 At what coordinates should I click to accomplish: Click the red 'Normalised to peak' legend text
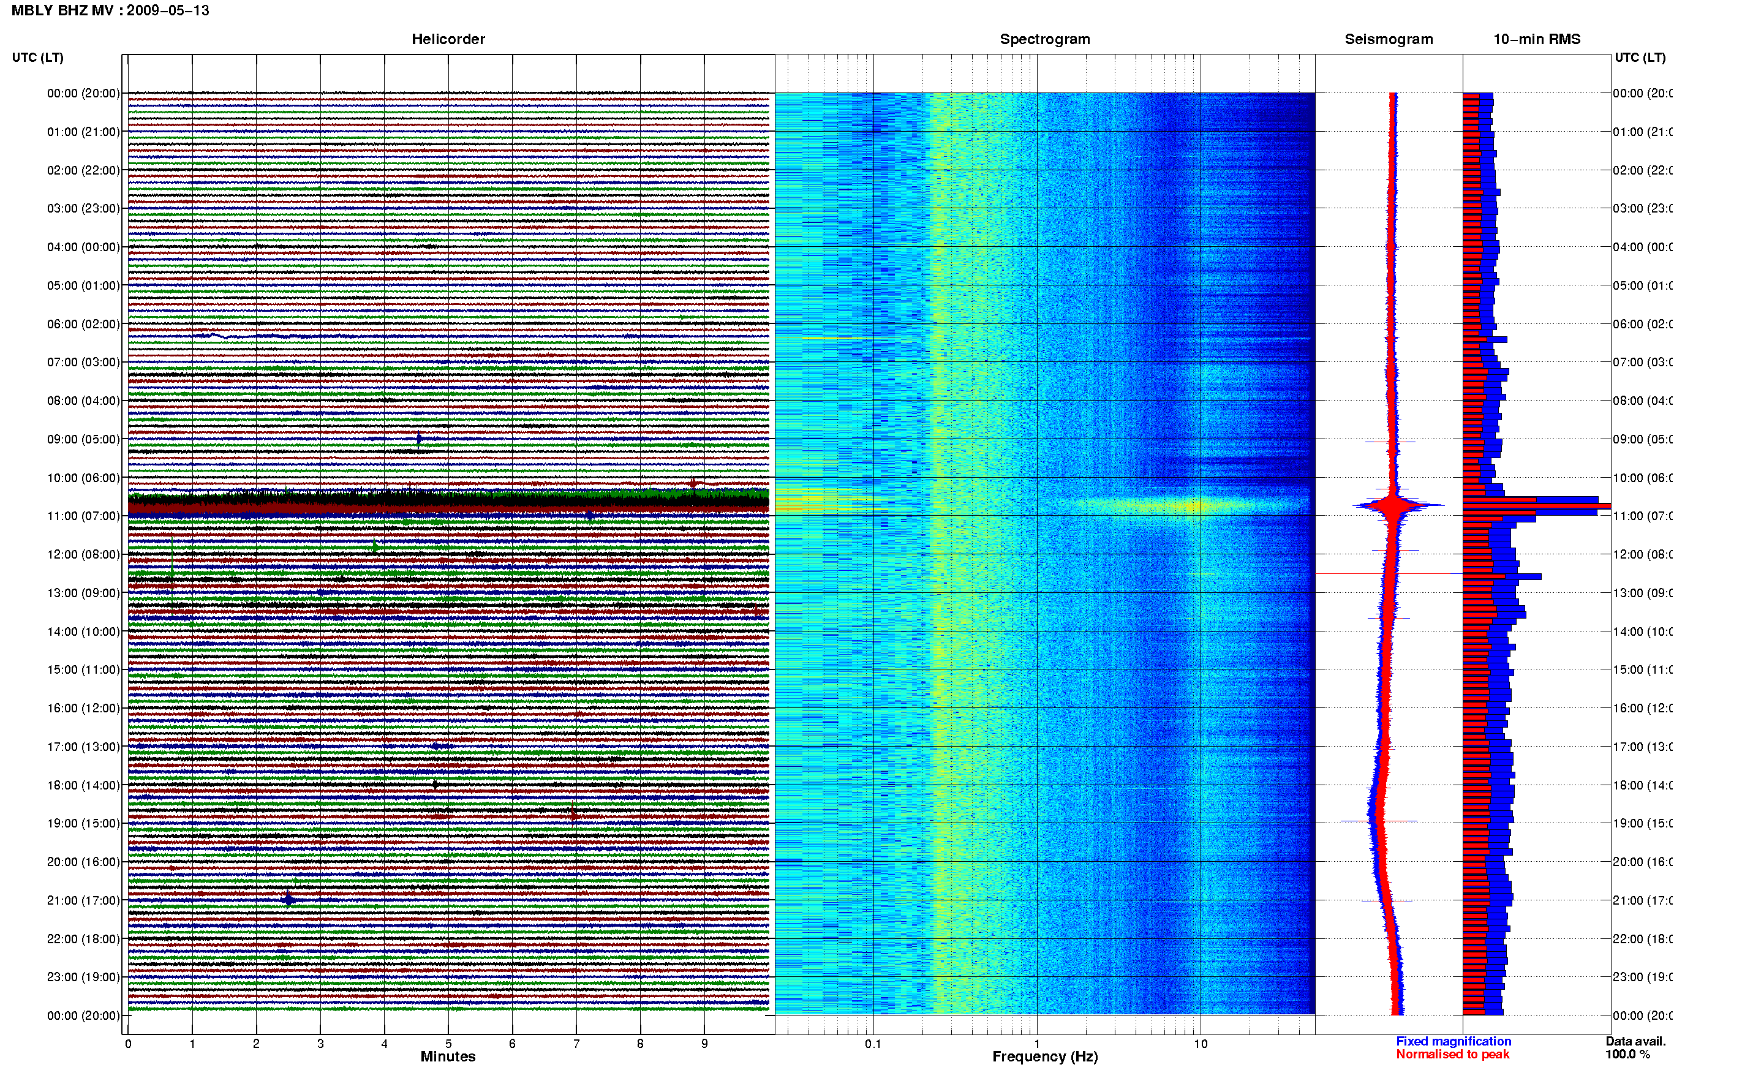[1452, 1055]
